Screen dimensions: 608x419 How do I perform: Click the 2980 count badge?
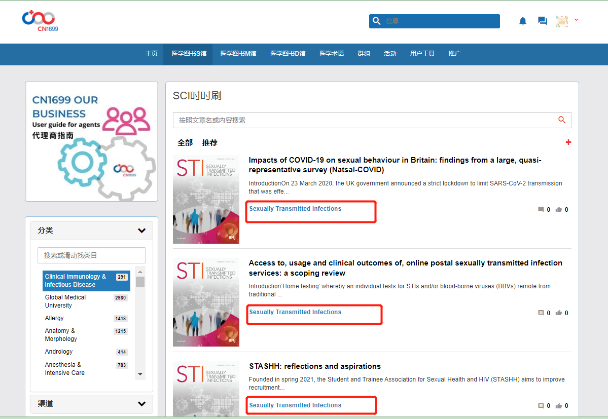(x=121, y=298)
